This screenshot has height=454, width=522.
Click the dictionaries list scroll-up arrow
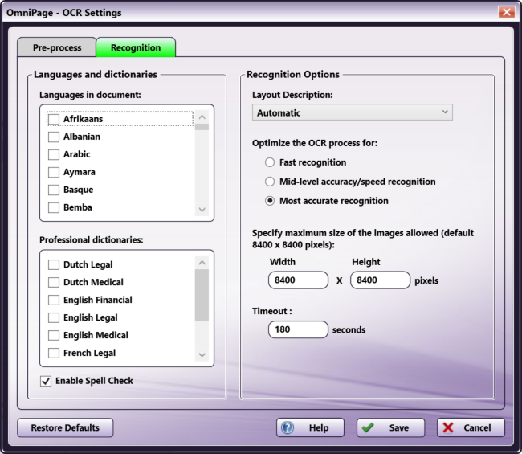202,263
